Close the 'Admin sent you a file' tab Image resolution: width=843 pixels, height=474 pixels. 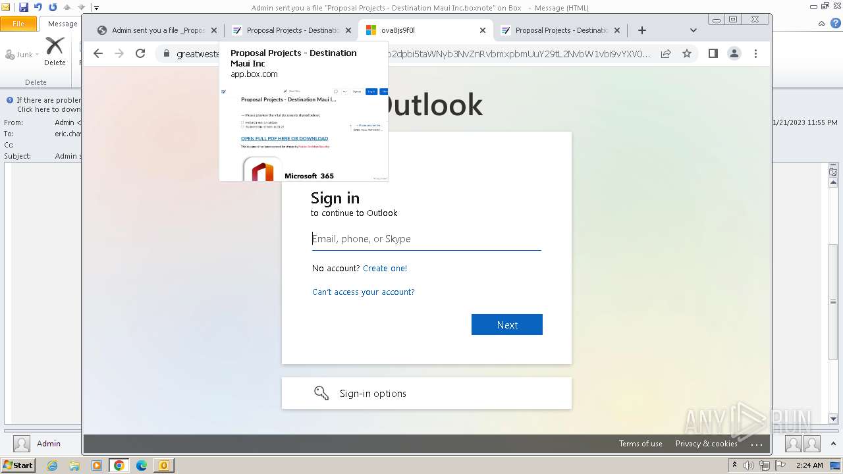[x=213, y=30]
